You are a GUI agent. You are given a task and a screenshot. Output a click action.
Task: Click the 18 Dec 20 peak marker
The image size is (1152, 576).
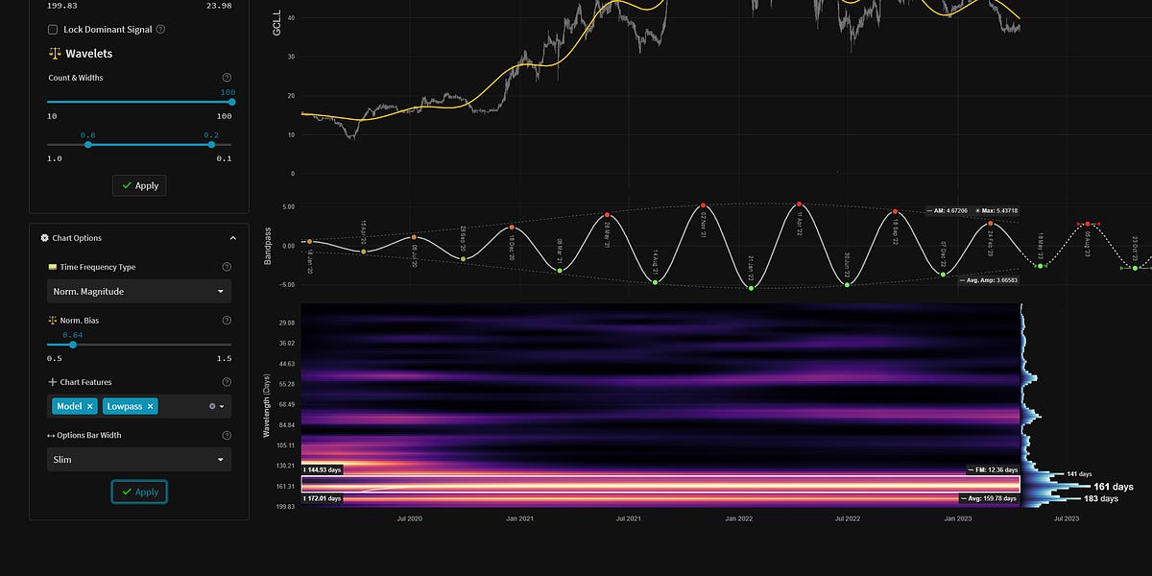coord(512,228)
